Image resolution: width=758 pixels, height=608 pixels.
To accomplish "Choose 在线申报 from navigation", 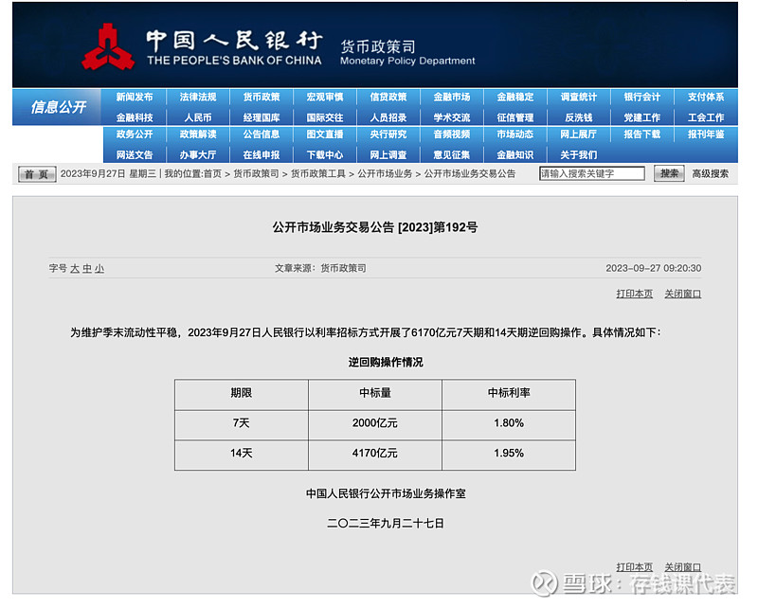I will [x=262, y=154].
